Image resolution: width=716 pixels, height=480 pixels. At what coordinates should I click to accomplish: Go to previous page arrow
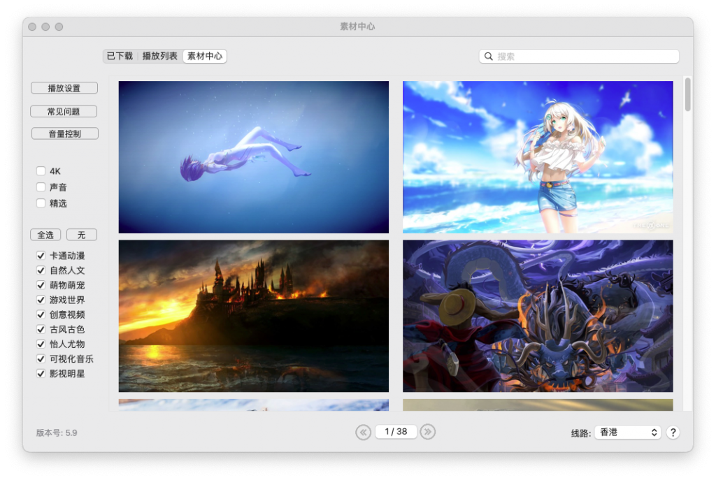(364, 432)
